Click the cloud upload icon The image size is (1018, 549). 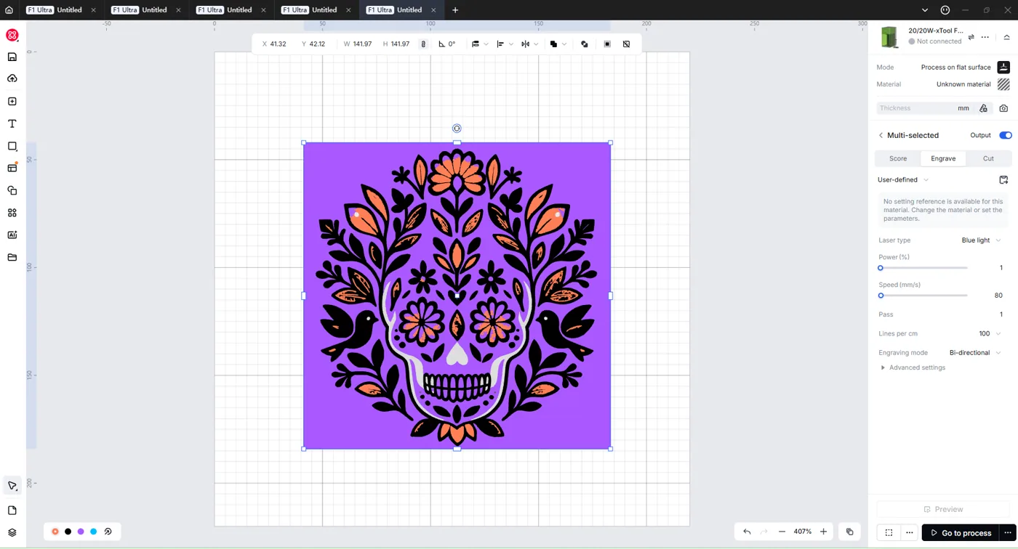click(x=12, y=78)
